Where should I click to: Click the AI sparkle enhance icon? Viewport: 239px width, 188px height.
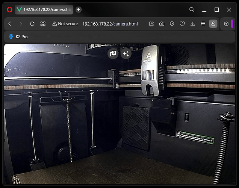(x=126, y=53)
